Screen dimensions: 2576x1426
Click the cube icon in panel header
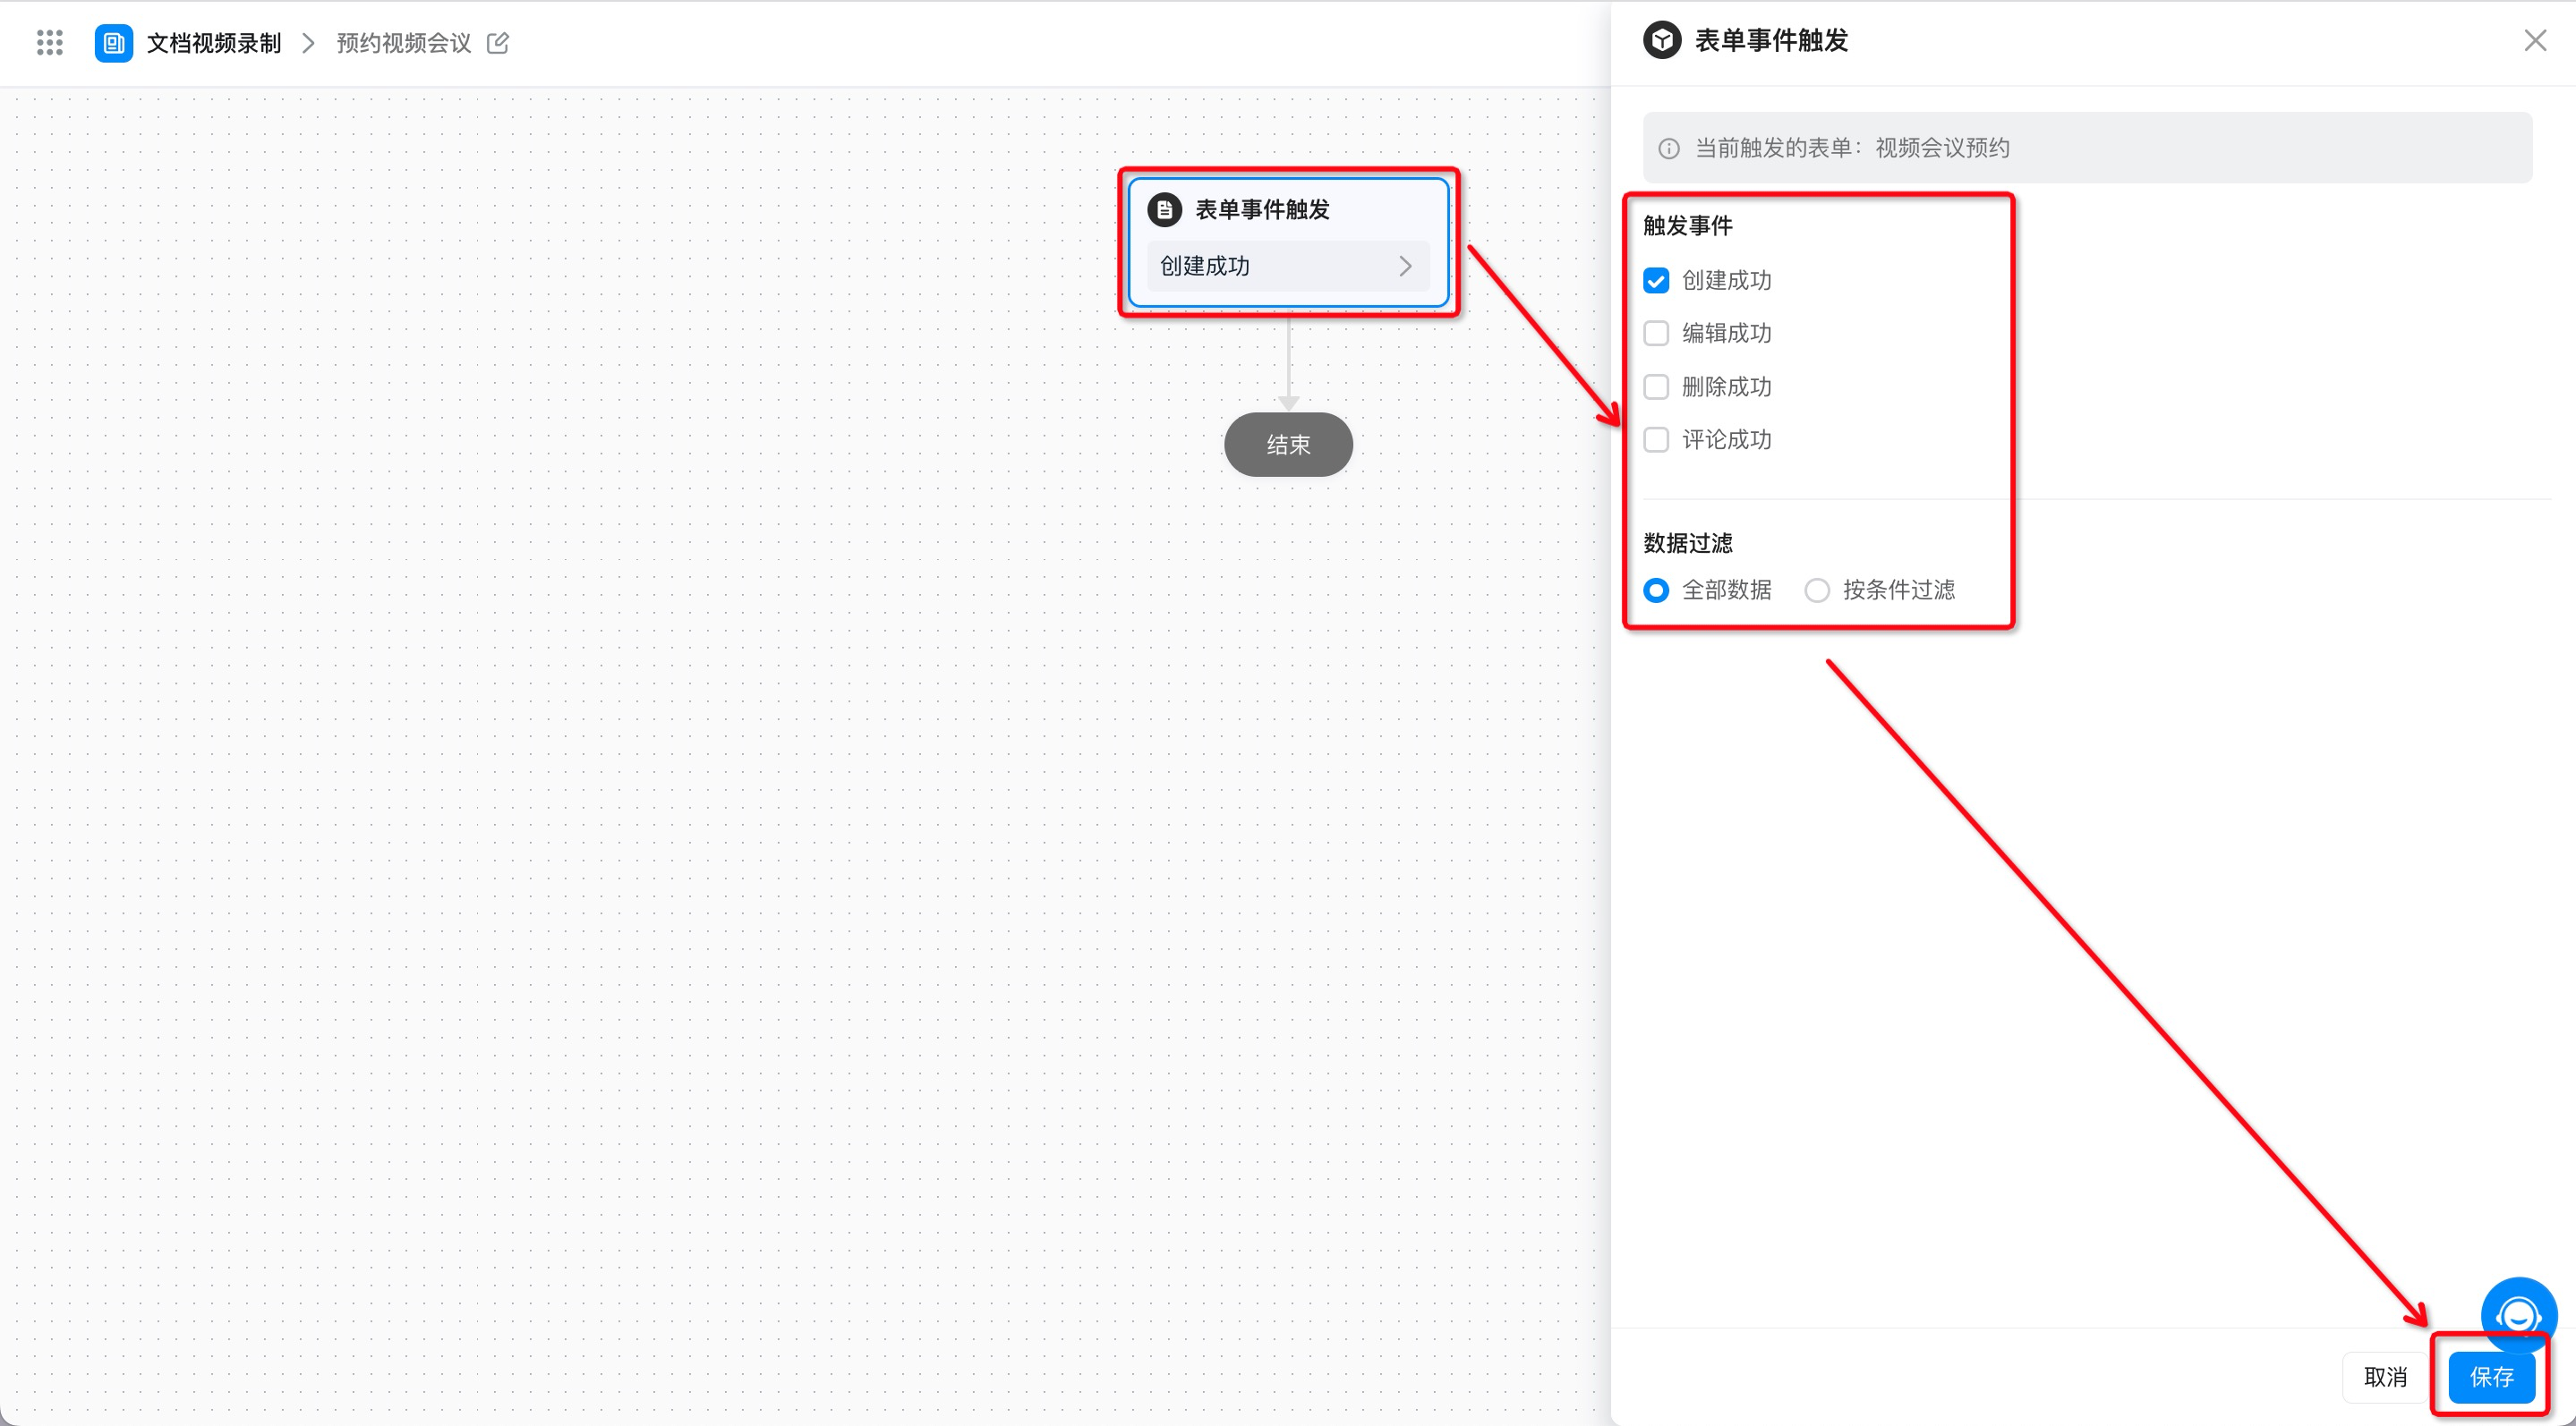[x=1662, y=41]
